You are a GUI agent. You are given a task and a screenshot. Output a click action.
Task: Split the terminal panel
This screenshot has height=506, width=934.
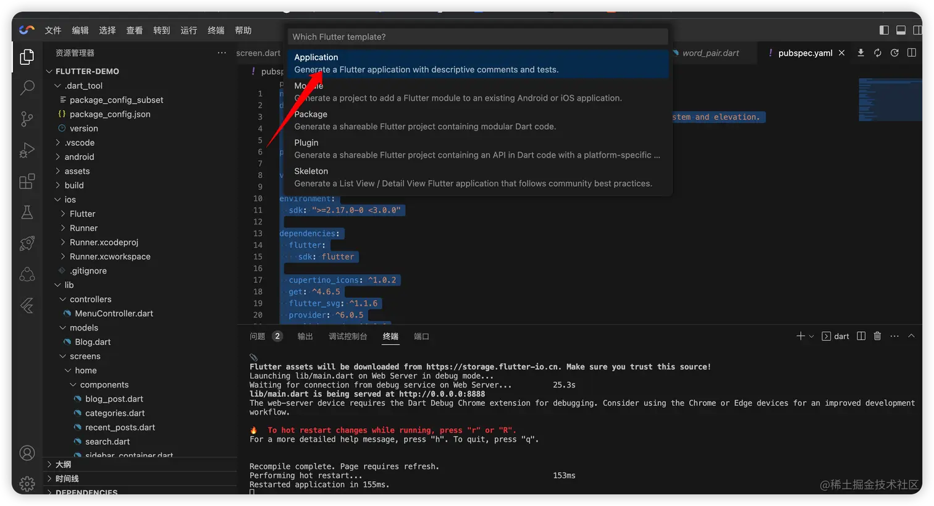point(861,336)
